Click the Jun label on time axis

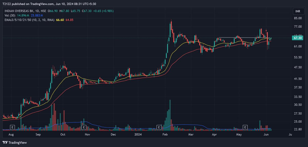pos(266,134)
